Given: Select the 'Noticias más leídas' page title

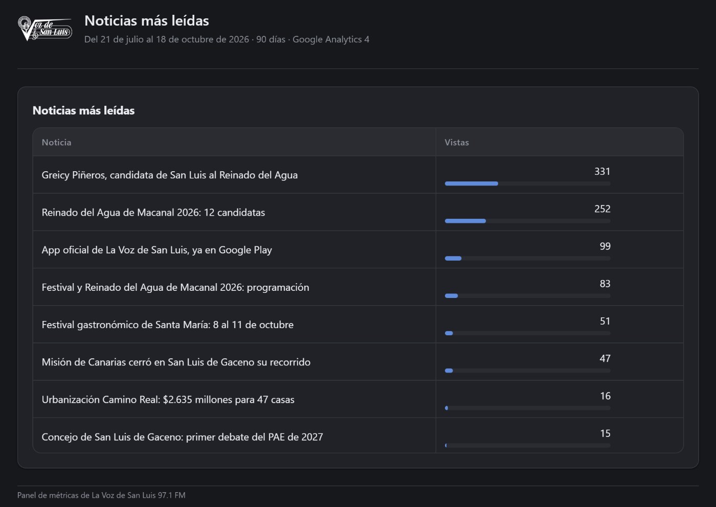Looking at the screenshot, I should [147, 20].
